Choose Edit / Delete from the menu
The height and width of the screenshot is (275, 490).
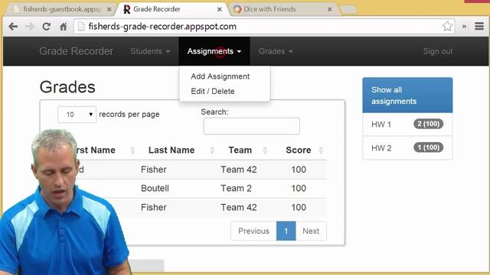point(213,92)
